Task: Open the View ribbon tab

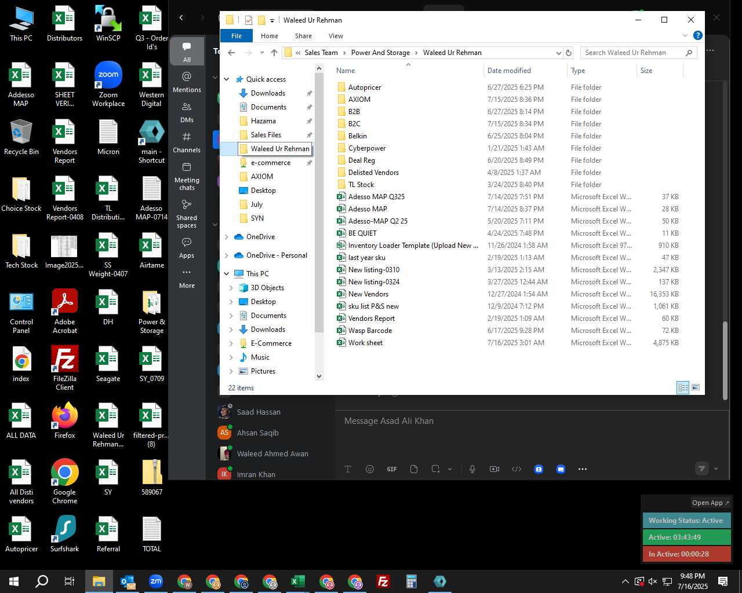Action: click(x=336, y=36)
